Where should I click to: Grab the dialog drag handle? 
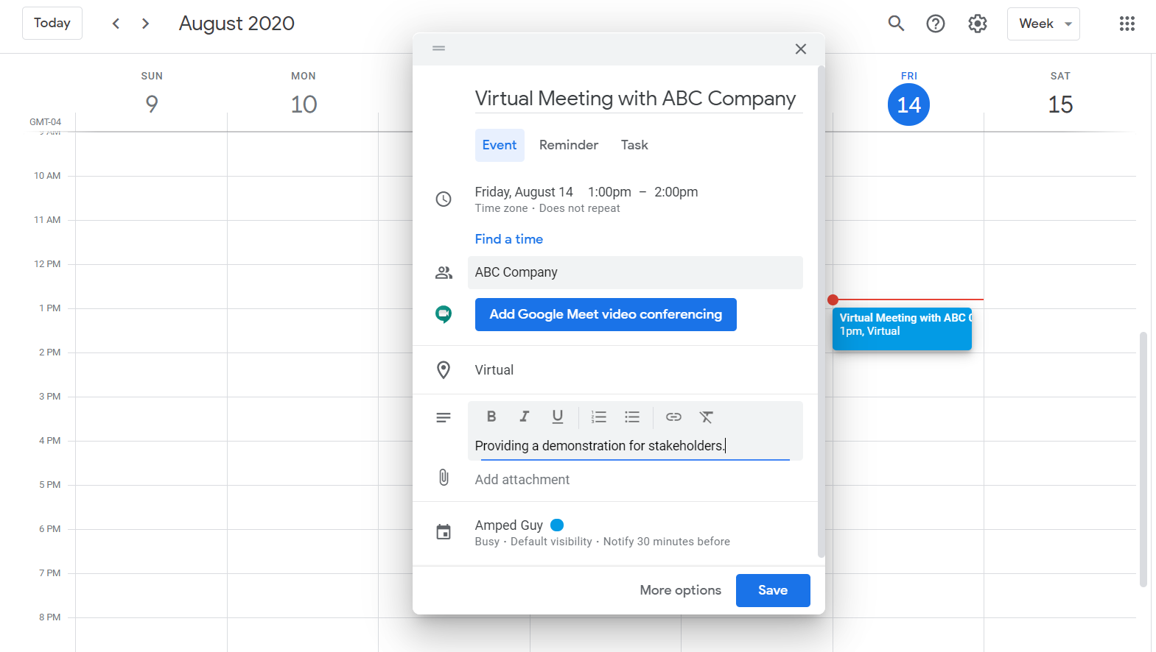[439, 49]
